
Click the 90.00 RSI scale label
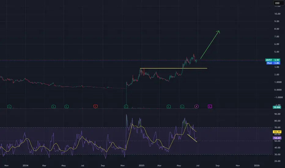(x=277, y=114)
